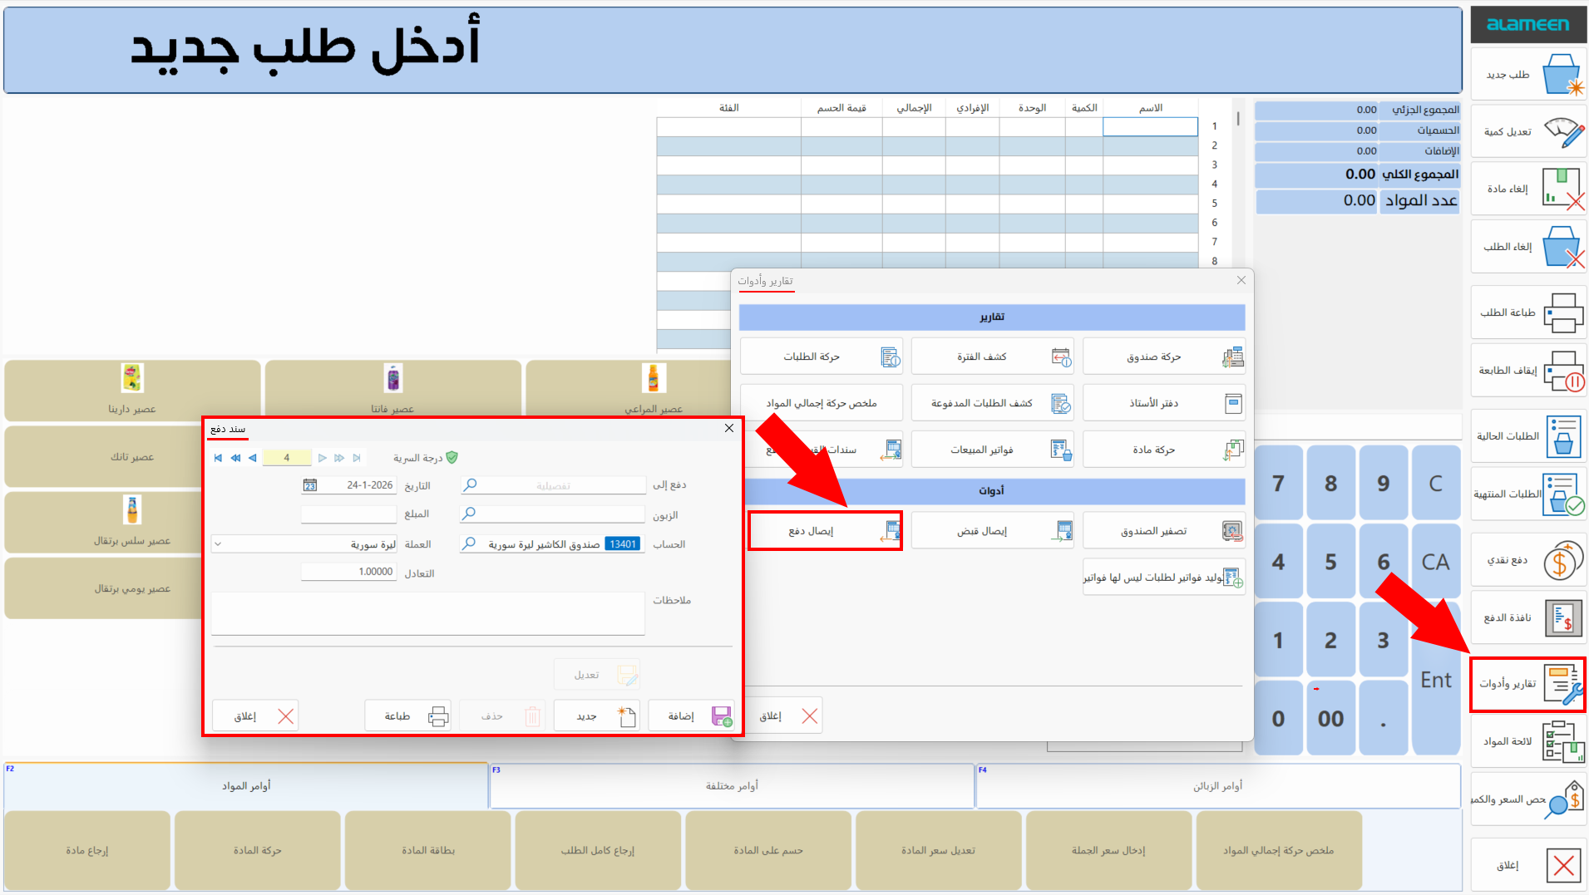Open الطلبات الحالية current orders
The height and width of the screenshot is (895, 1589).
tap(1528, 436)
